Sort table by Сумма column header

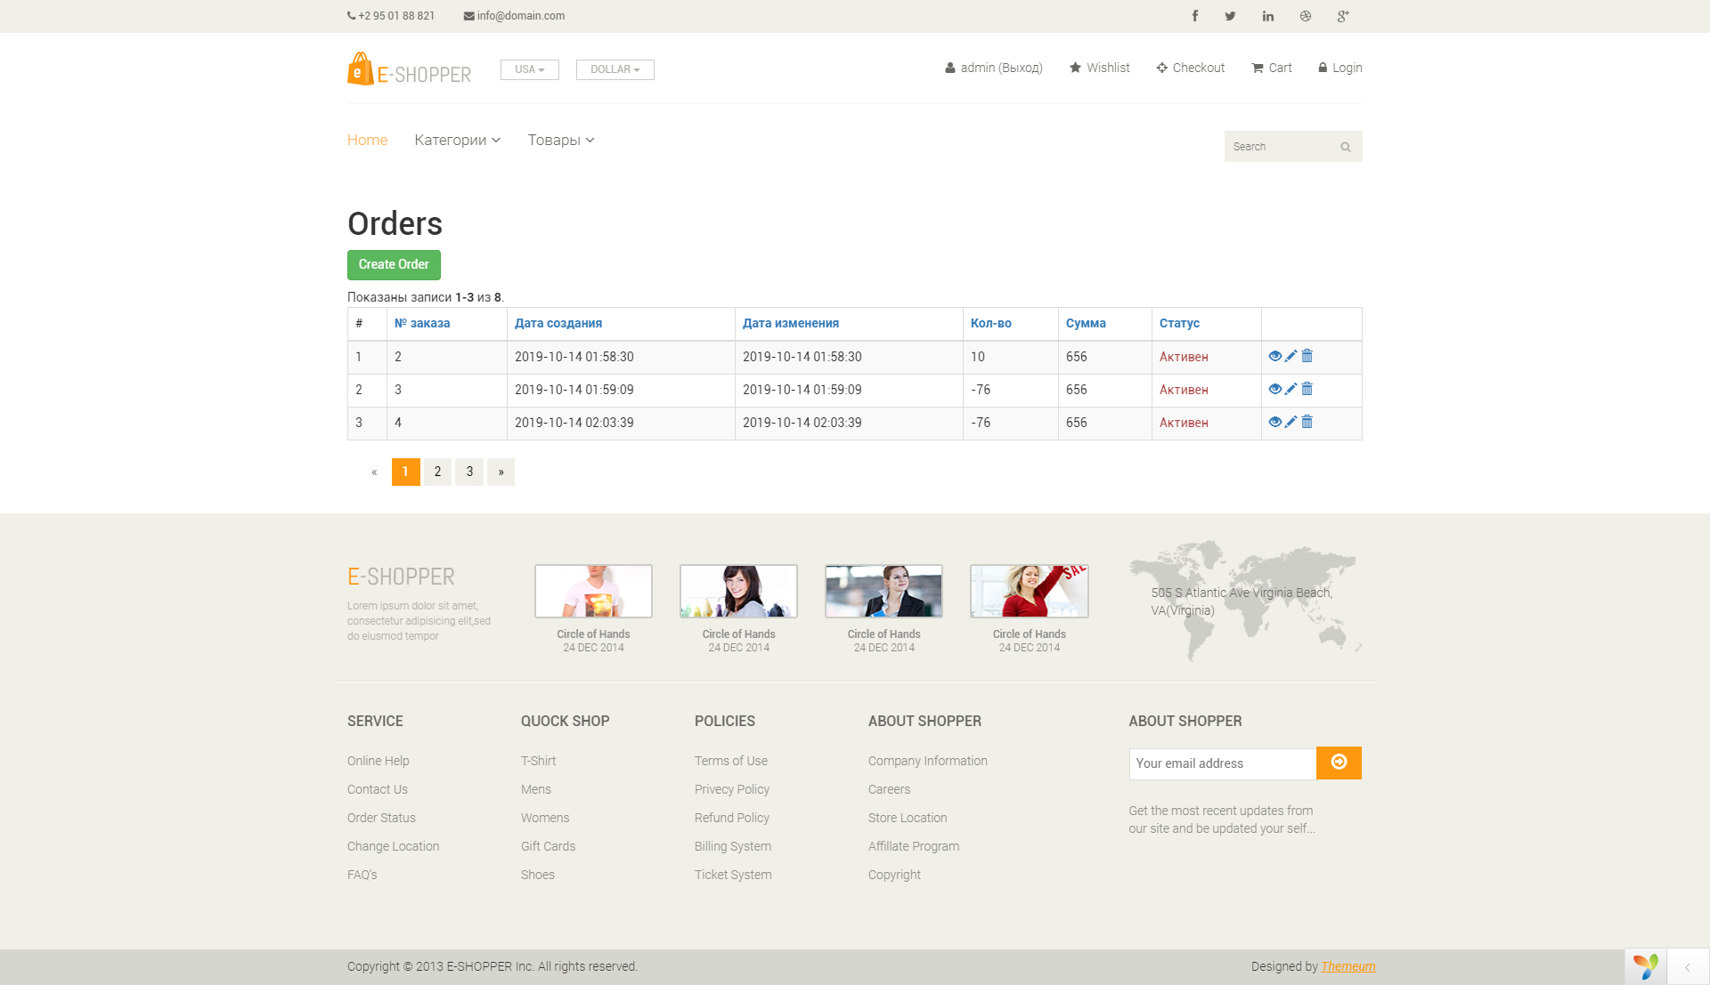[1086, 323]
